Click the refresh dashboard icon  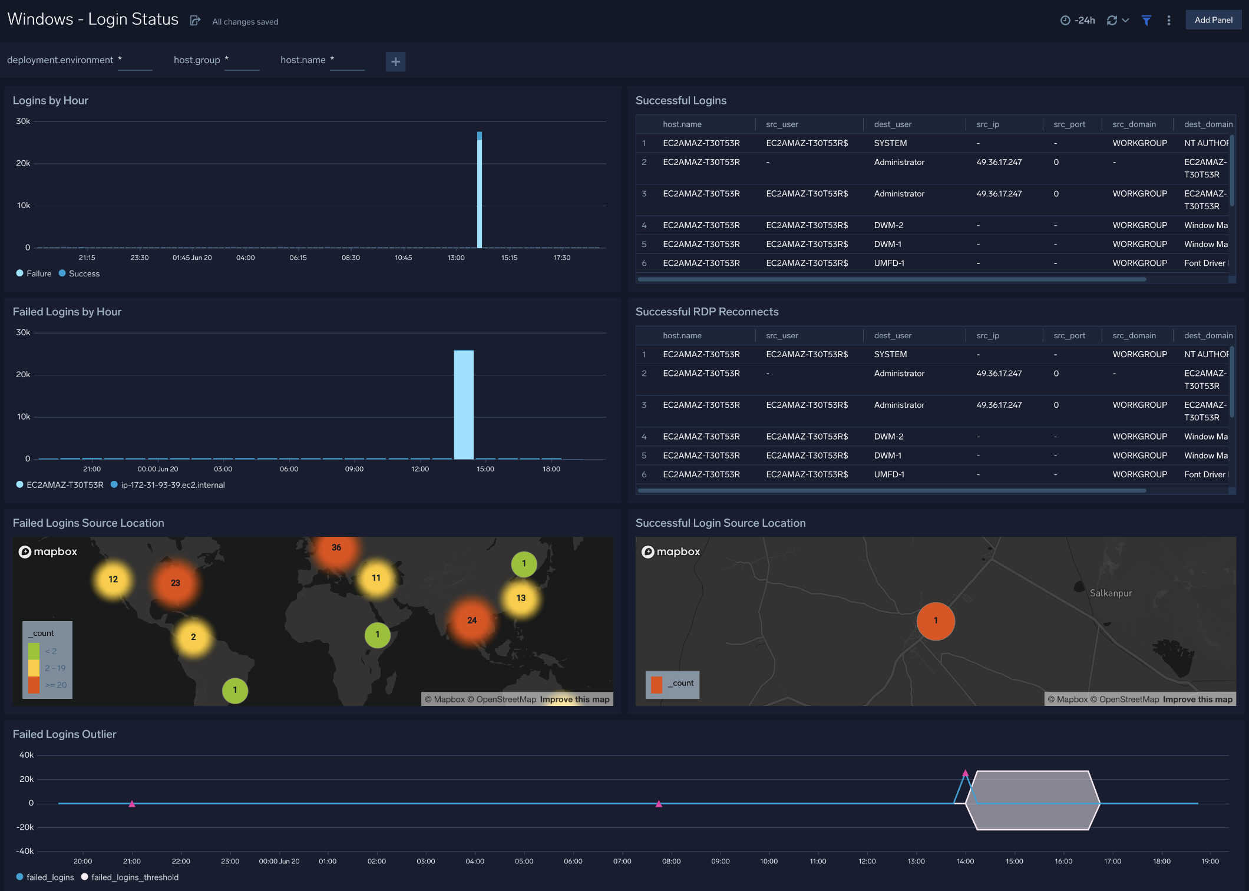tap(1112, 20)
